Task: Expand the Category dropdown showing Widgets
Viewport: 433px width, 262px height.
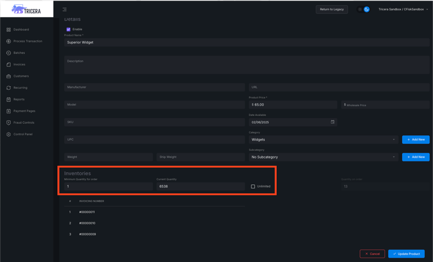Action: click(x=323, y=140)
